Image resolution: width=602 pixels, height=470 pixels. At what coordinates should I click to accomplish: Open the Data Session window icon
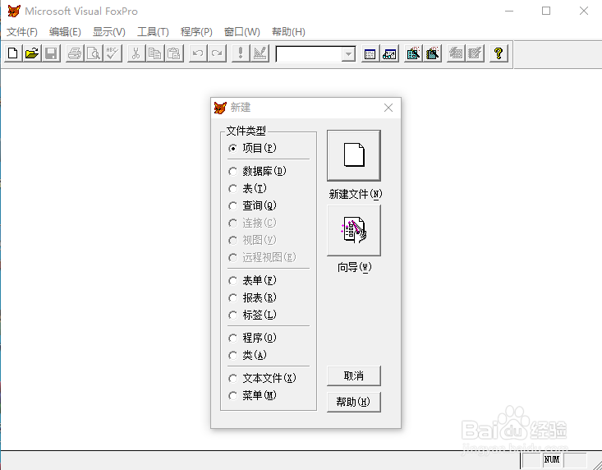pos(389,53)
